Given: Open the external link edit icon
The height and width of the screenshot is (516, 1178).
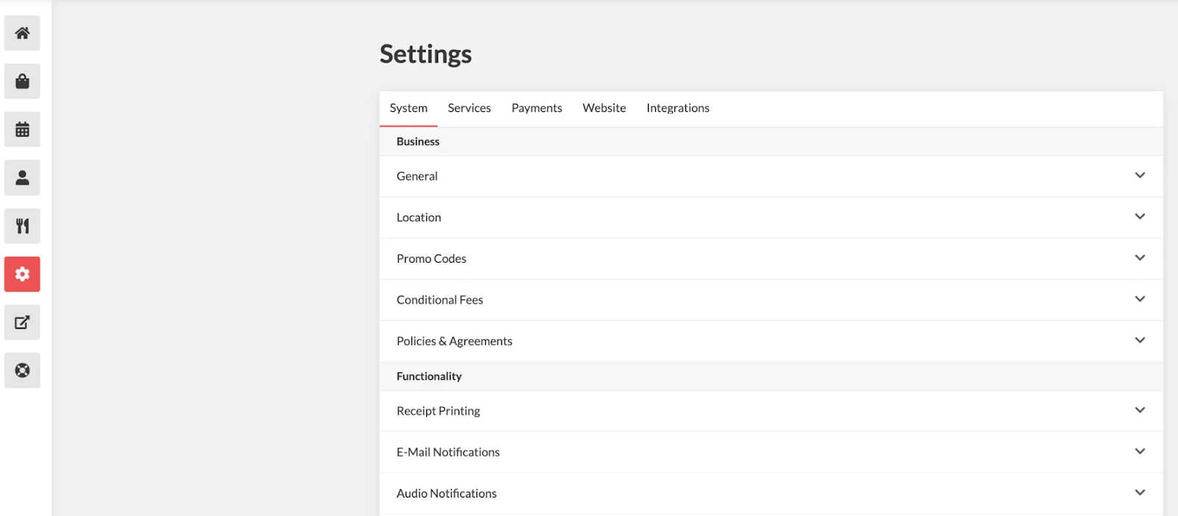Looking at the screenshot, I should pyautogui.click(x=22, y=322).
